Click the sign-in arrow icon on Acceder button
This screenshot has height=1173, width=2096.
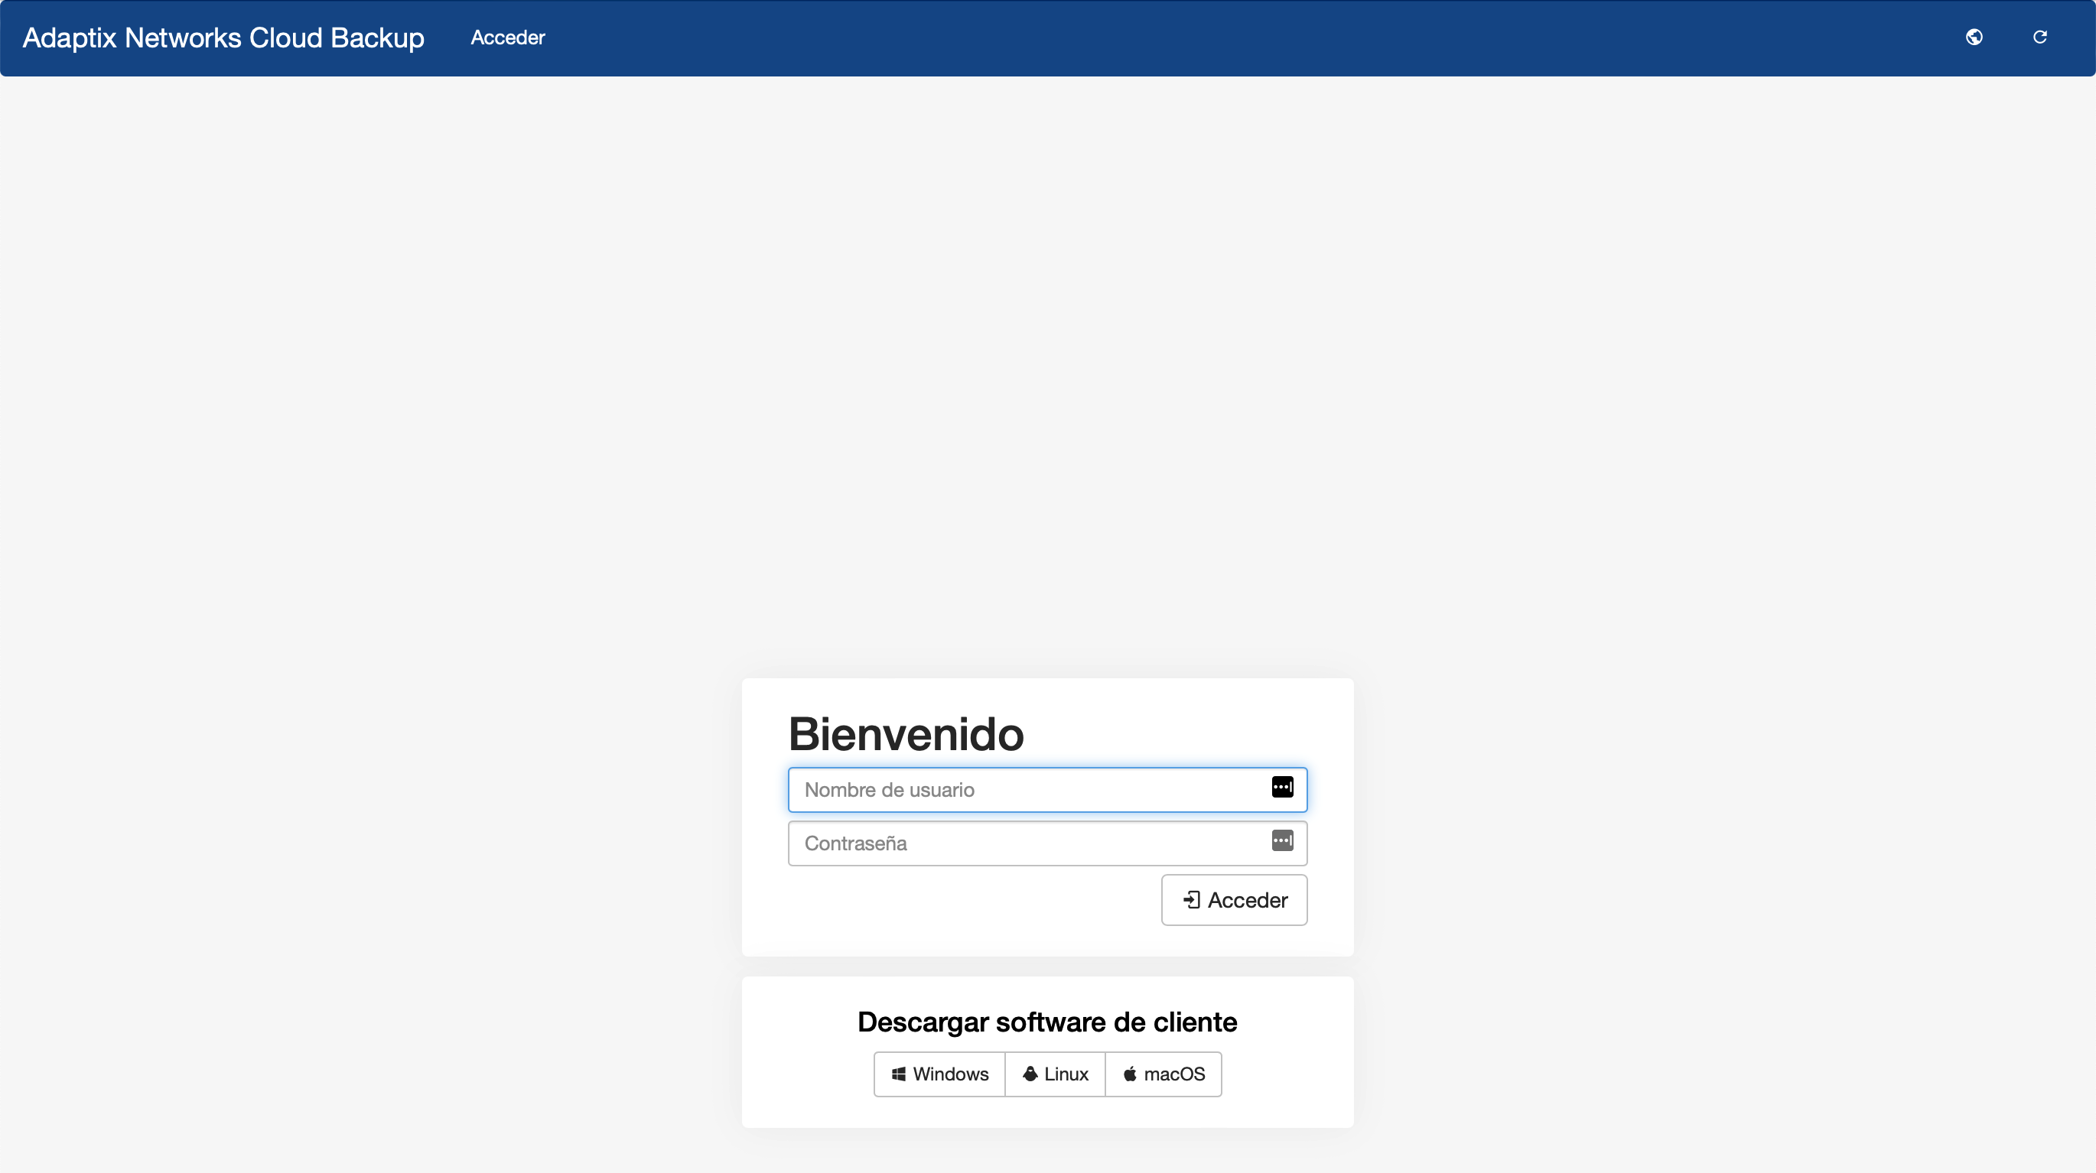[x=1191, y=900]
